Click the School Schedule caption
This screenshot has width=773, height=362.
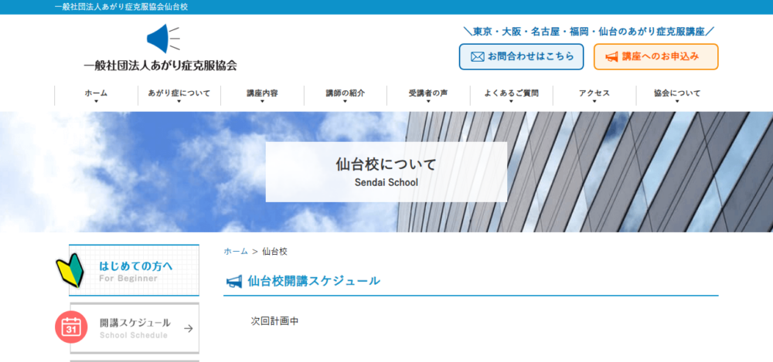(x=134, y=336)
